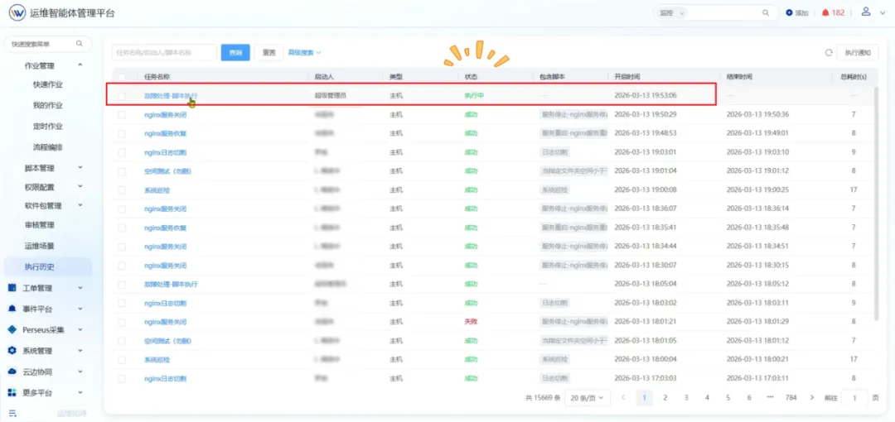895x422 pixels.
Task: Expand the 权限配置 menu chevron
Action: tap(80, 186)
